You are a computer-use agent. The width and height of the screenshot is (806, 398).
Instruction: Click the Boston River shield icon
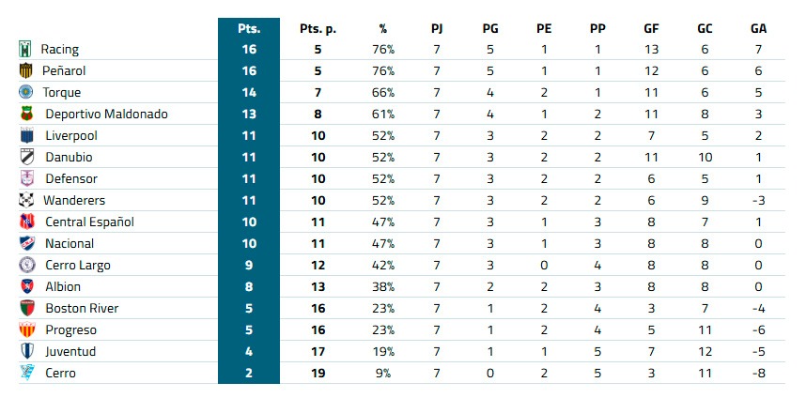click(25, 308)
